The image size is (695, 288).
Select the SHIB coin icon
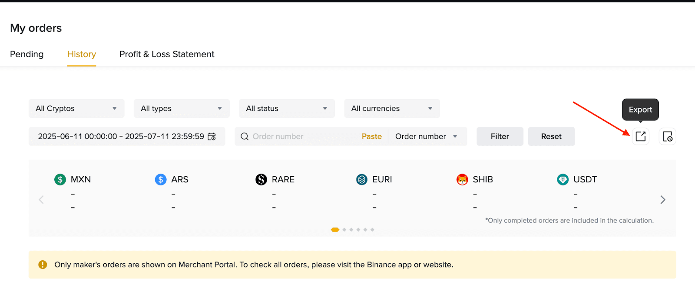462,179
